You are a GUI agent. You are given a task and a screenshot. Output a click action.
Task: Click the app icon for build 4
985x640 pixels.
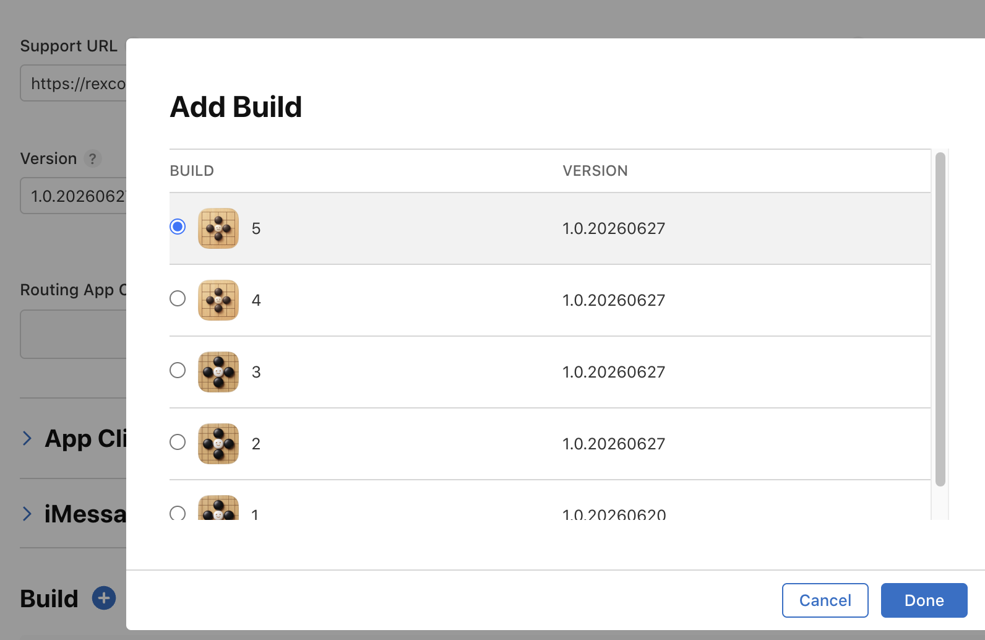218,300
